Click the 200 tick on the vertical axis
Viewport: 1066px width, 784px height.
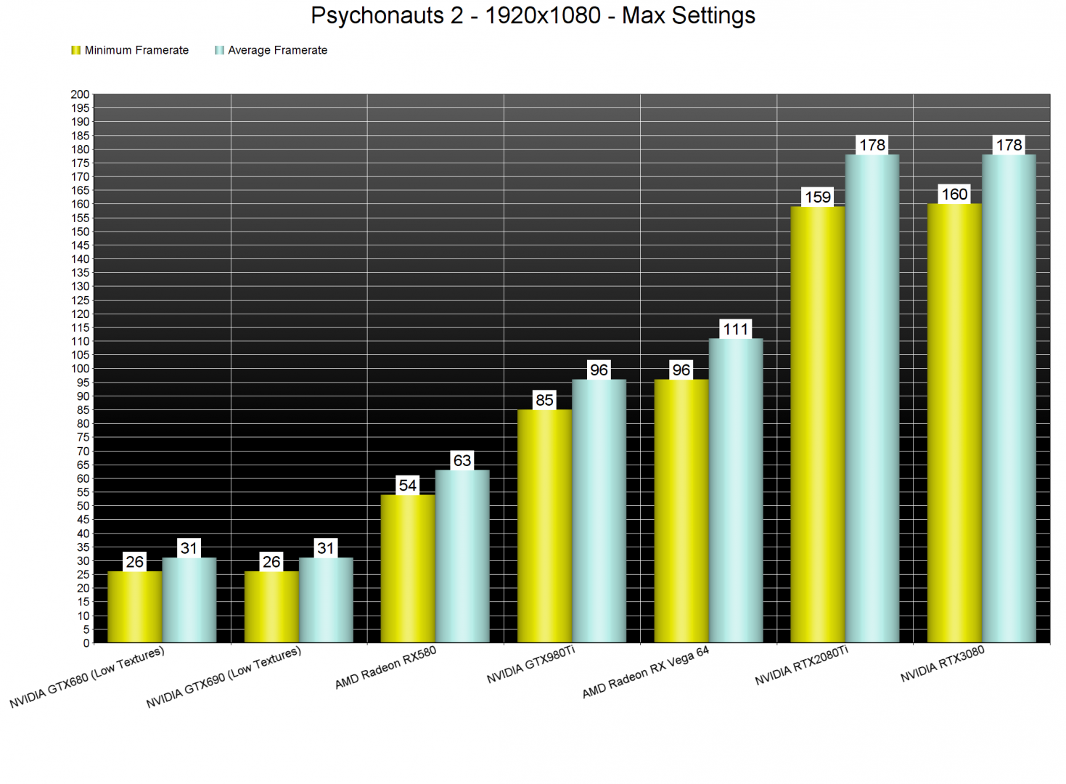(x=80, y=94)
